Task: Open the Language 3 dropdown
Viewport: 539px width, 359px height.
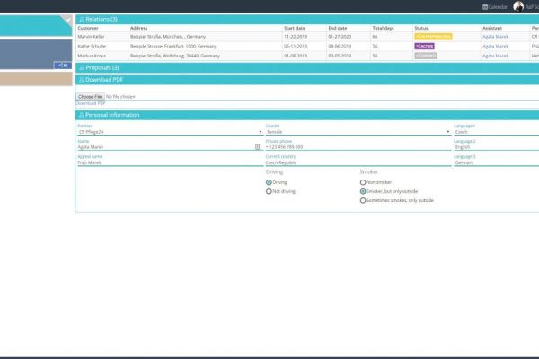Action: (x=497, y=162)
